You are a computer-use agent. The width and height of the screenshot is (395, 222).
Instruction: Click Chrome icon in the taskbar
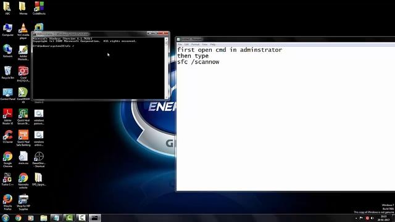click(18, 218)
